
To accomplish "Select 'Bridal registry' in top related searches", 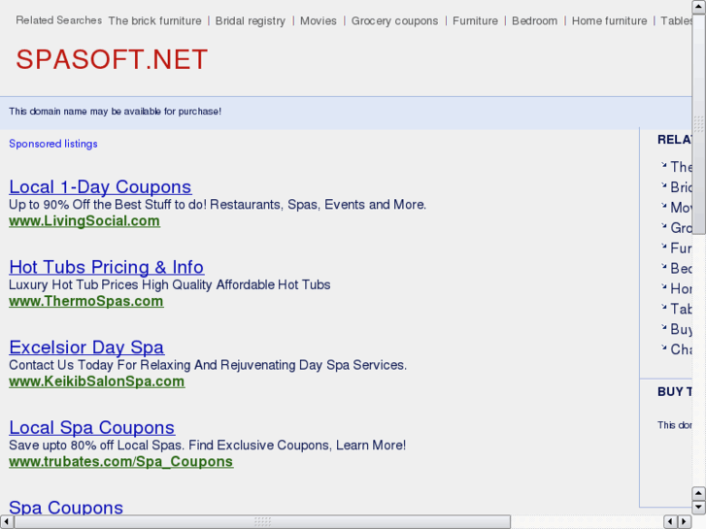I will click(251, 20).
